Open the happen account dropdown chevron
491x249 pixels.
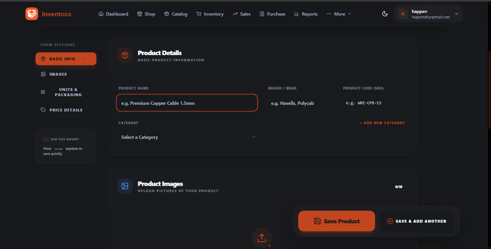point(456,14)
